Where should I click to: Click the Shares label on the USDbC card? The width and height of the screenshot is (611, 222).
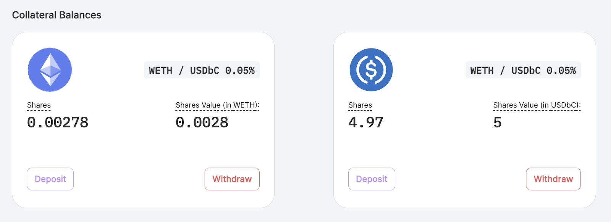[x=360, y=105]
